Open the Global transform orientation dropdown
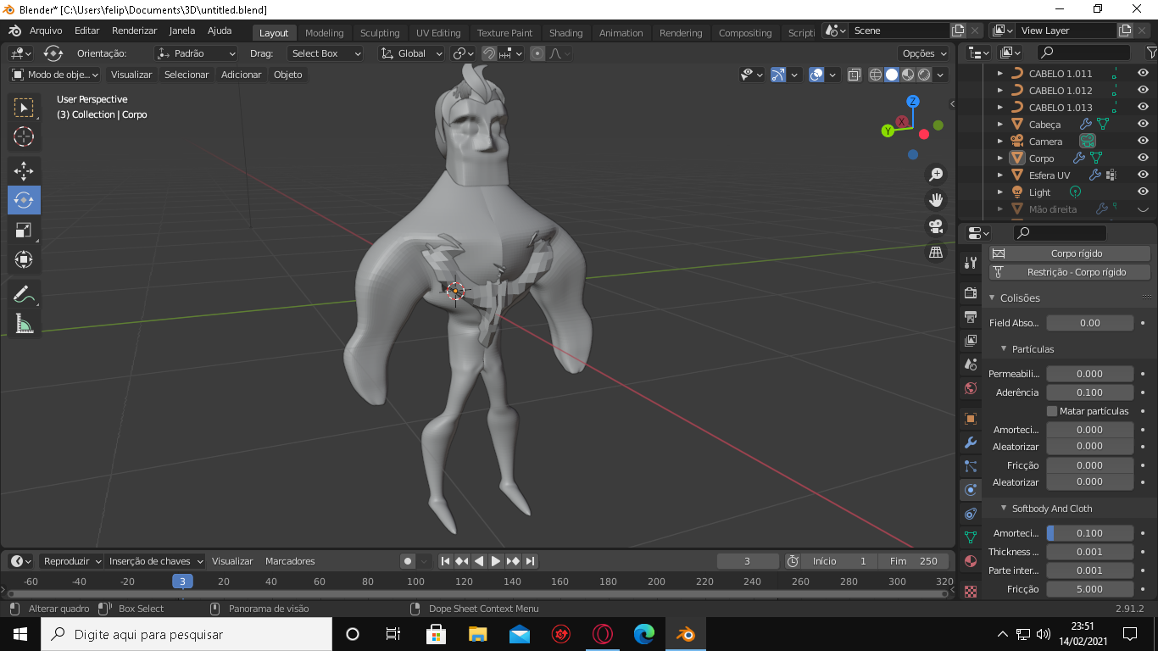Screen dimensions: 1158x651 point(411,53)
